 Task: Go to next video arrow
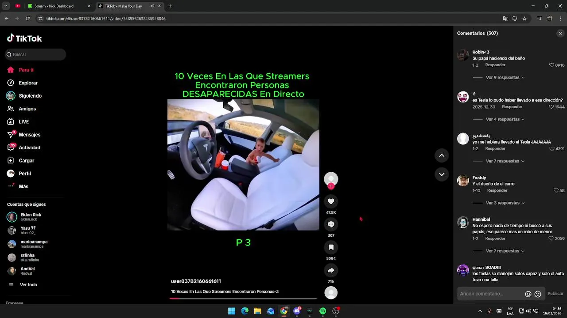[x=442, y=174]
